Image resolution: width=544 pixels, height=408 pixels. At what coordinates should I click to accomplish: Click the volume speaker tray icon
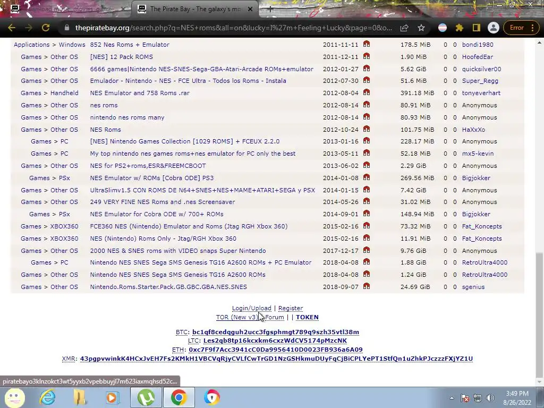490,398
